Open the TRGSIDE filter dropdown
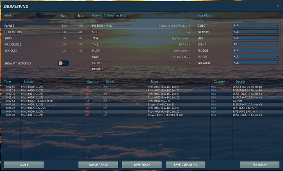Screen dimensions: 283x171 (256, 50)
